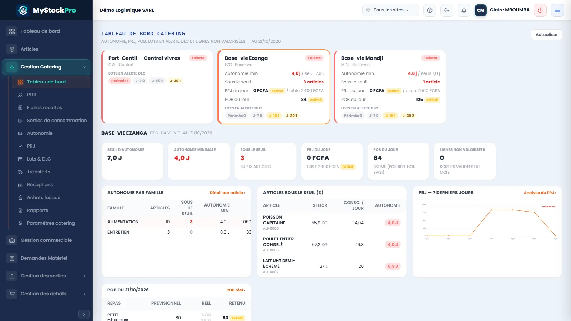Screen dimensions: 571x321
Task: Open the Transferts submenu item
Action: [51, 172]
